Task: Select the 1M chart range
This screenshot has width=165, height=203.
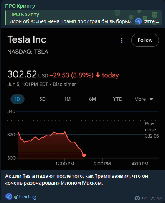Action: pos(68,99)
